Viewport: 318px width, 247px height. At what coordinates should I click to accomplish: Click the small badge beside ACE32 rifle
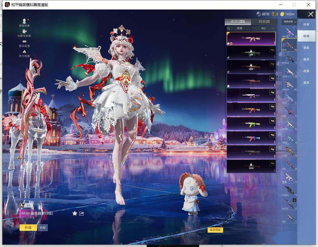coord(294,200)
